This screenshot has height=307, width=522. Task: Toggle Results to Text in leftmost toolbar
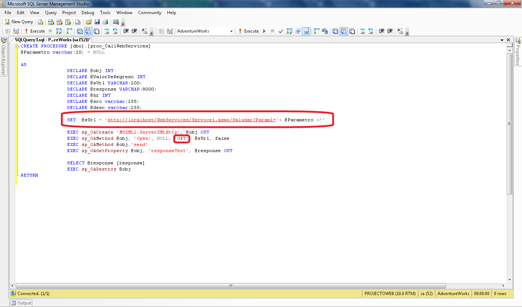click(x=80, y=31)
